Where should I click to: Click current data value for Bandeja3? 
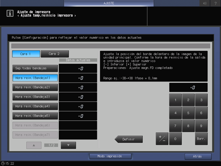point(78,97)
